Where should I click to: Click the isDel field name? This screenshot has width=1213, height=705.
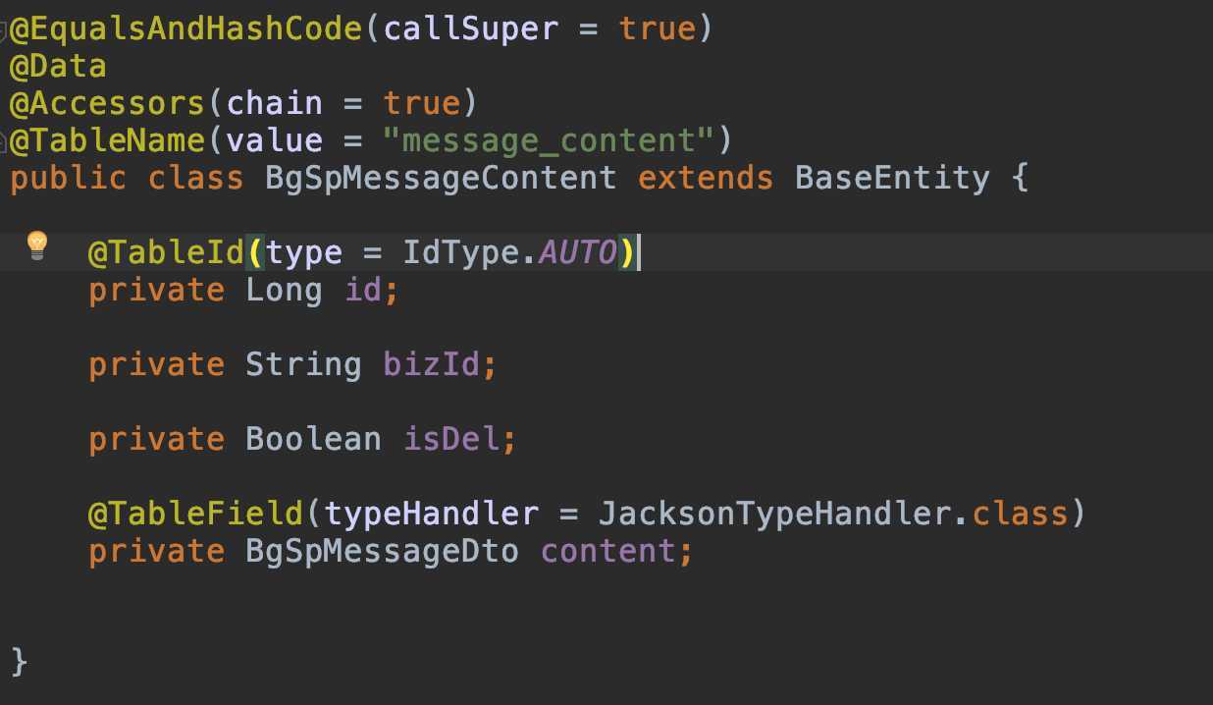pyautogui.click(x=450, y=439)
